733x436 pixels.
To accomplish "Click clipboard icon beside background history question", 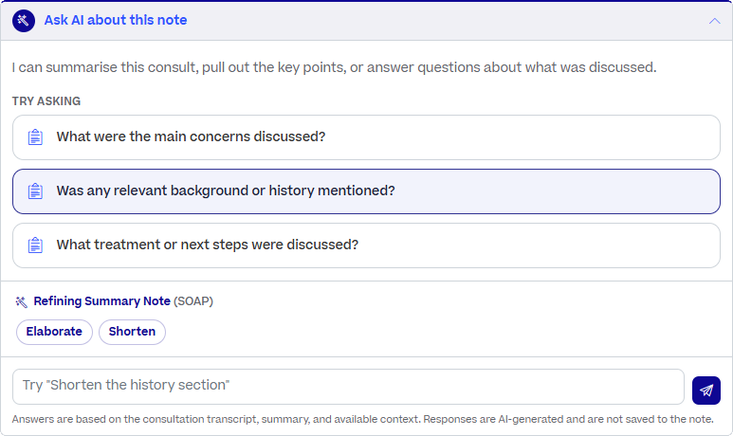I will tap(35, 191).
